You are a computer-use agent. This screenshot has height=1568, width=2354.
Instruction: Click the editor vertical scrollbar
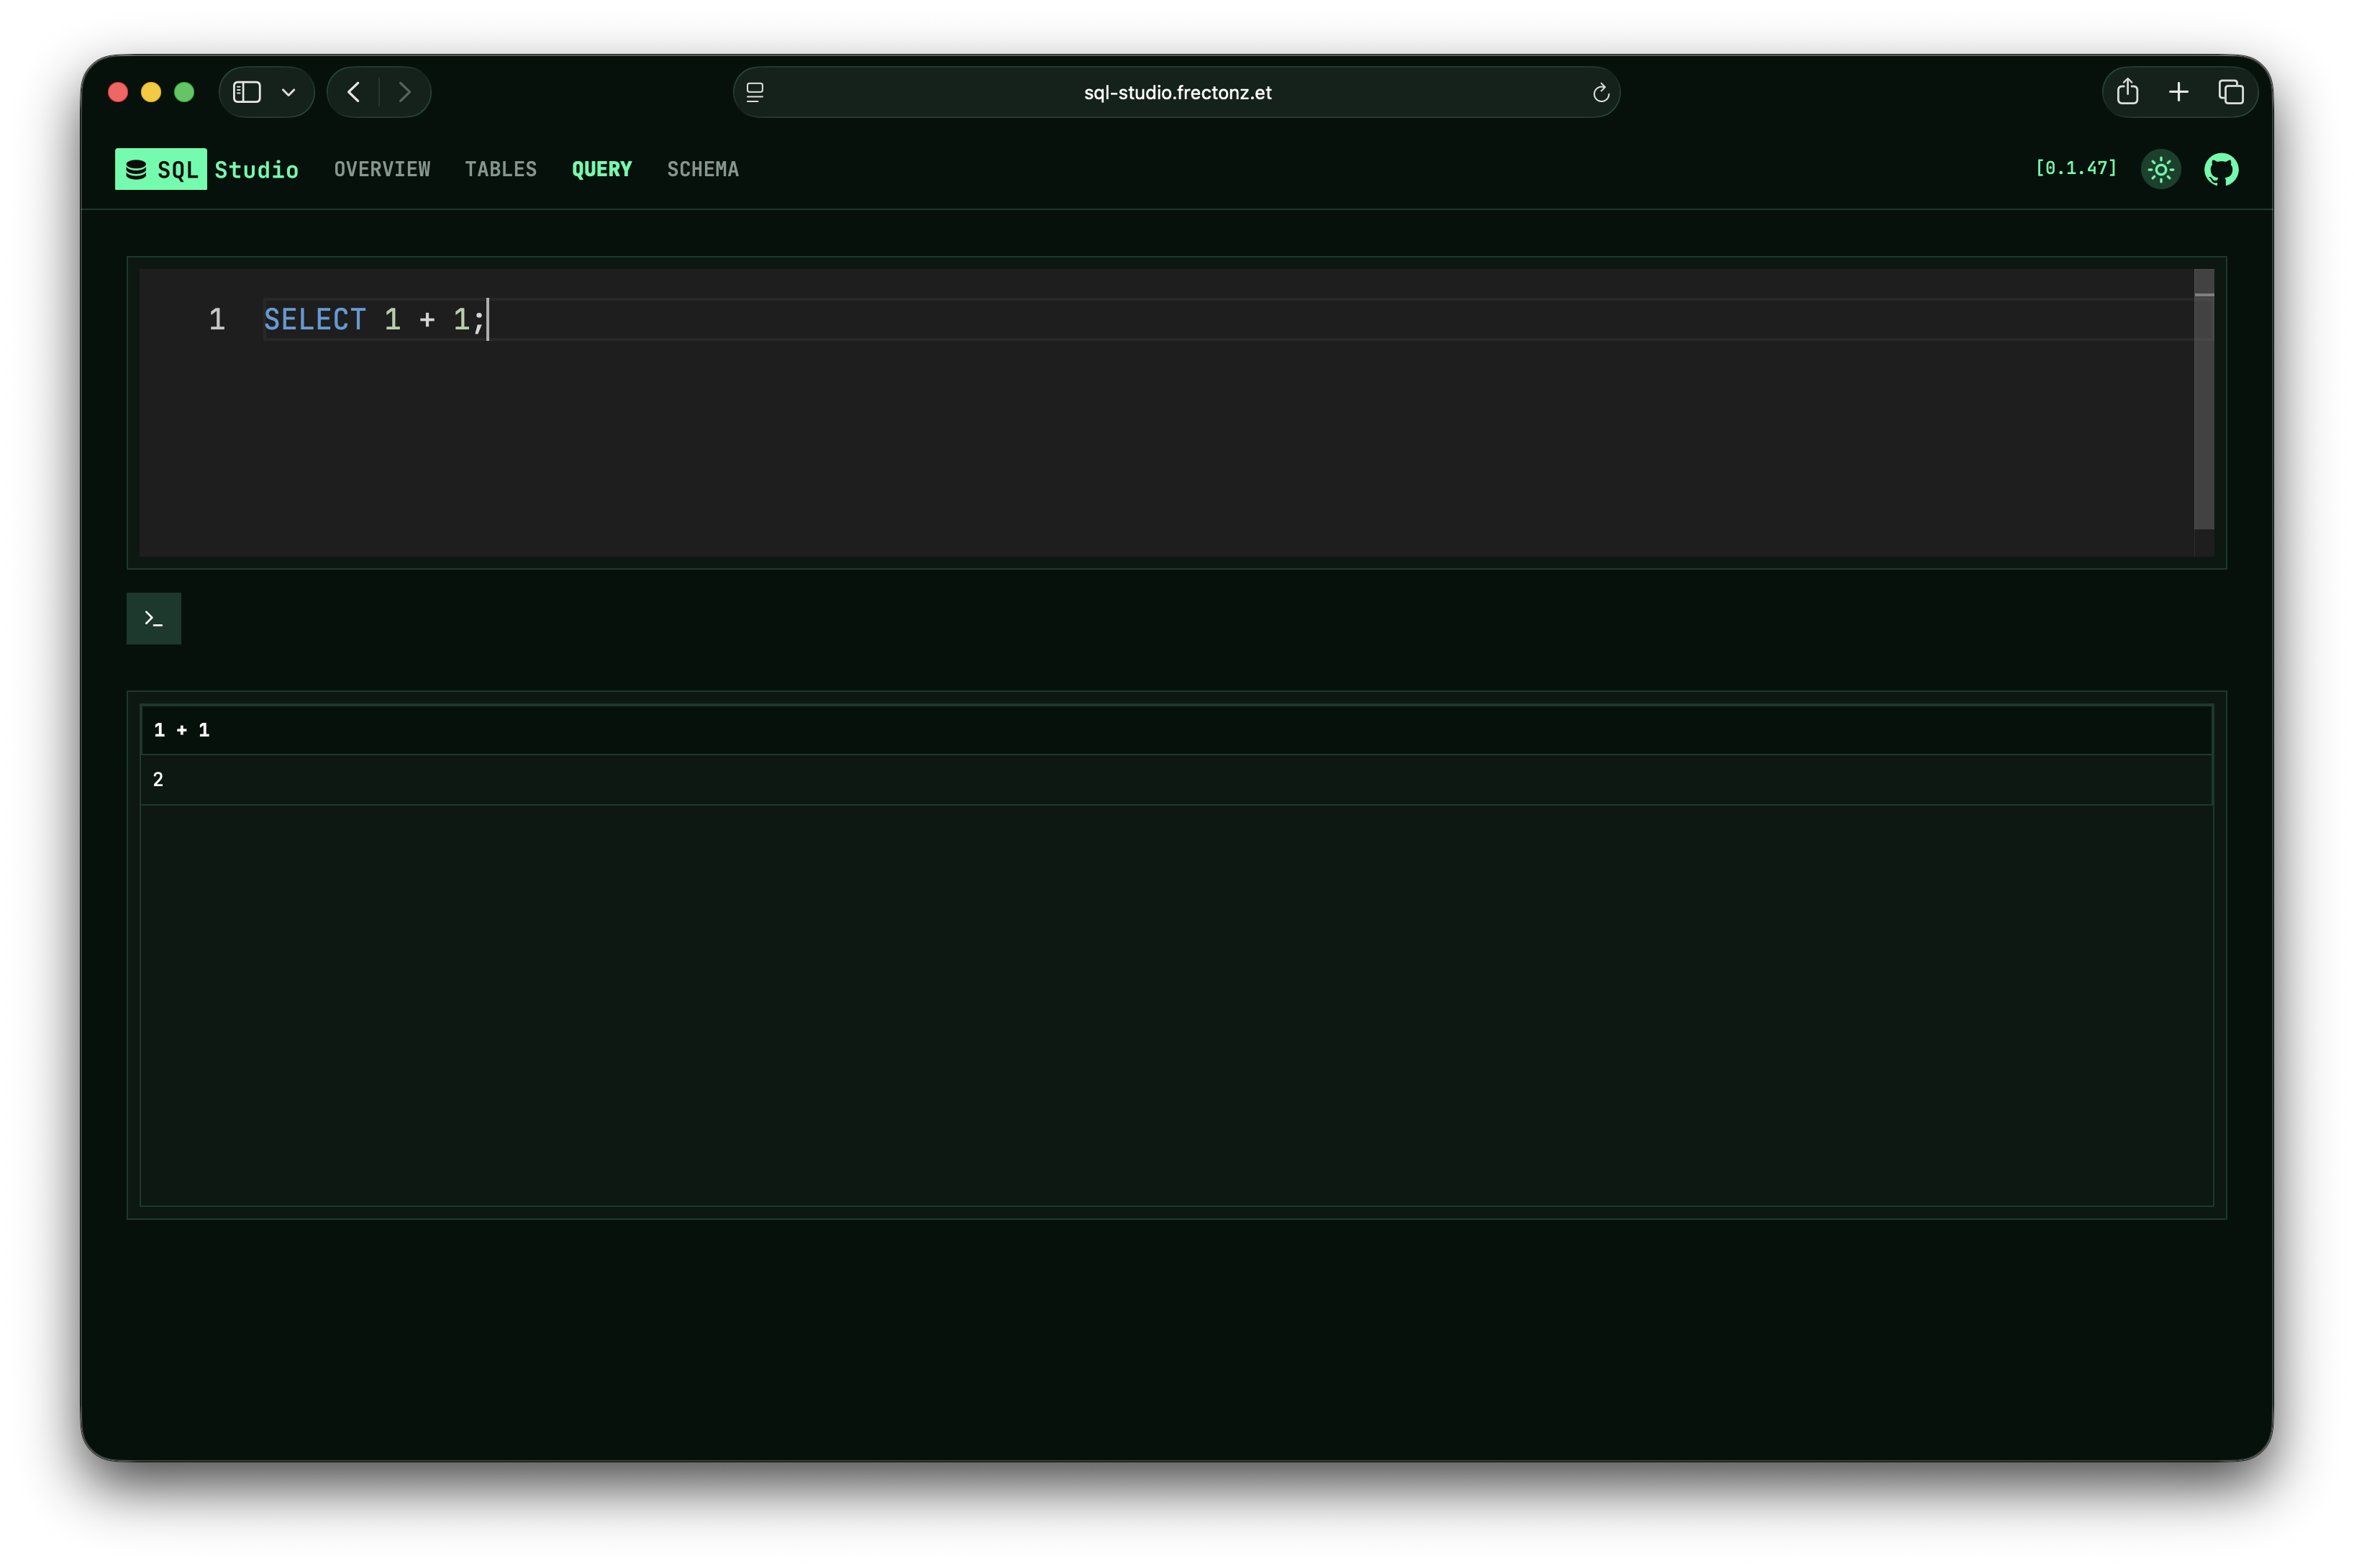[x=2203, y=400]
